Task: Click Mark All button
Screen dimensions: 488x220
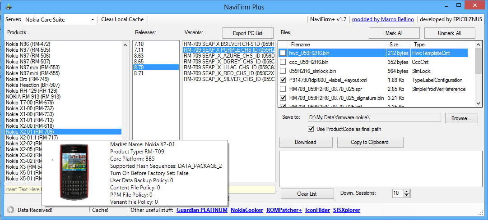Action: 394,33
